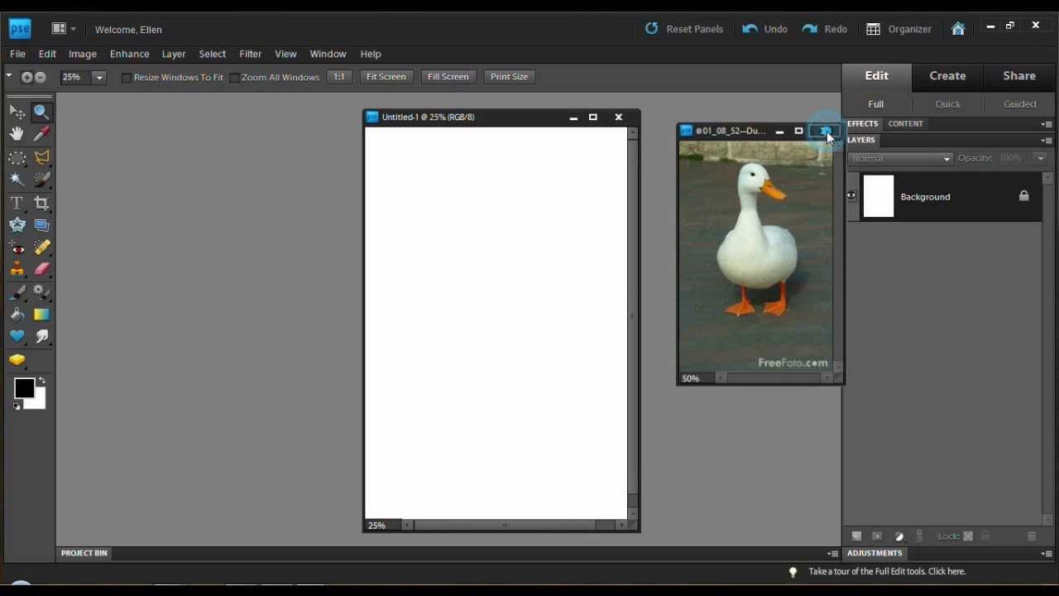Reset to default black and white colors
This screenshot has width=1059, height=596.
17,406
